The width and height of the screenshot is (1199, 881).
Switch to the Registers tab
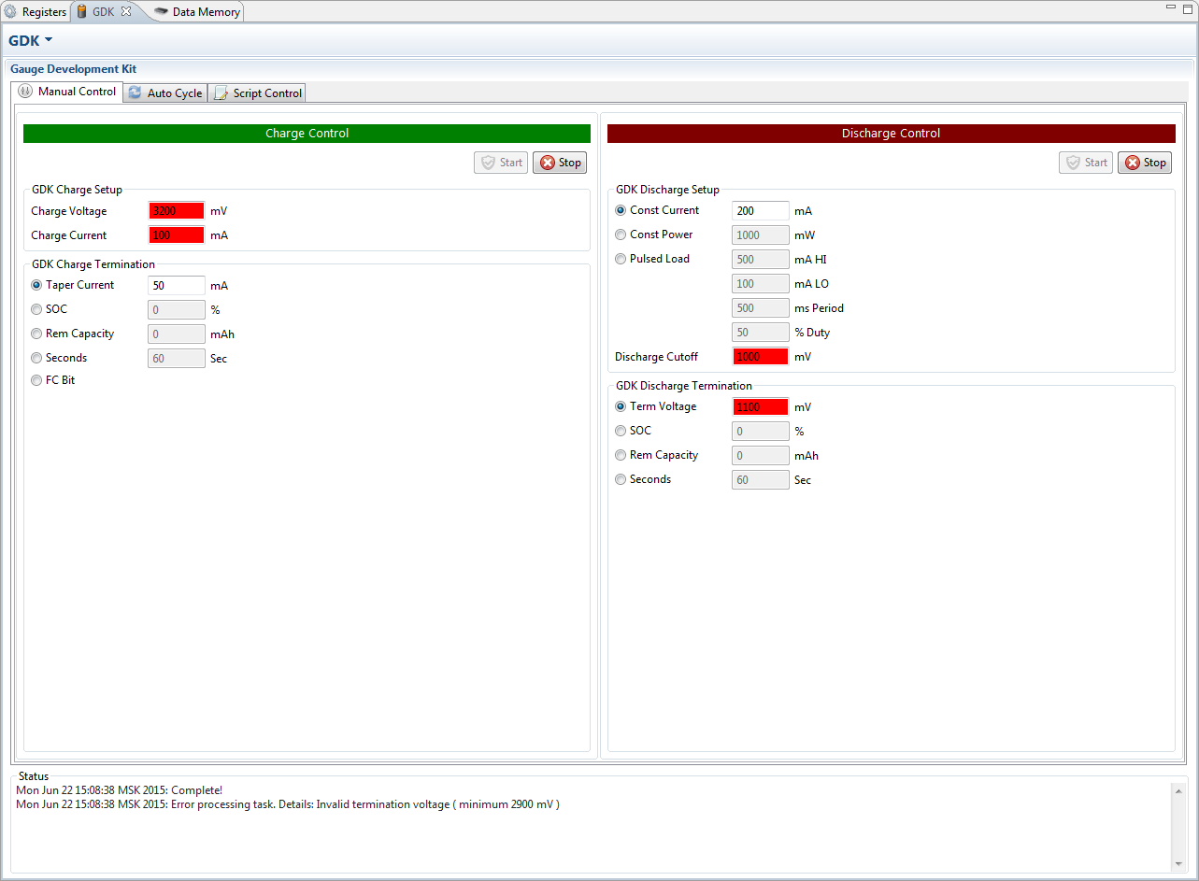click(36, 12)
